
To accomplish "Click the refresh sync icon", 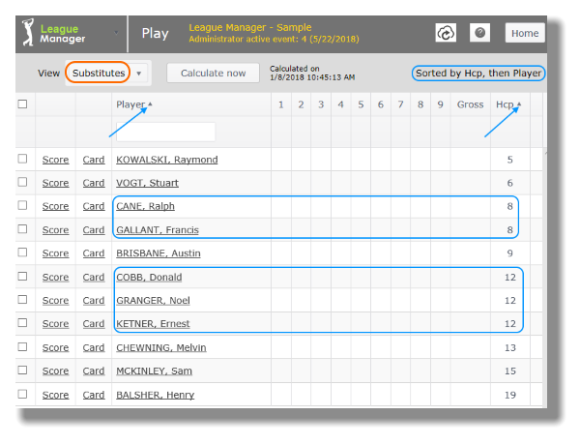I will (446, 33).
